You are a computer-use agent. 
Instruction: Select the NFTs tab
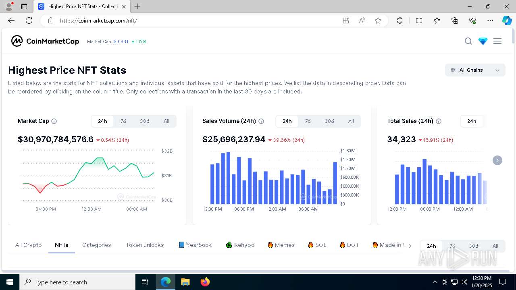pyautogui.click(x=62, y=245)
